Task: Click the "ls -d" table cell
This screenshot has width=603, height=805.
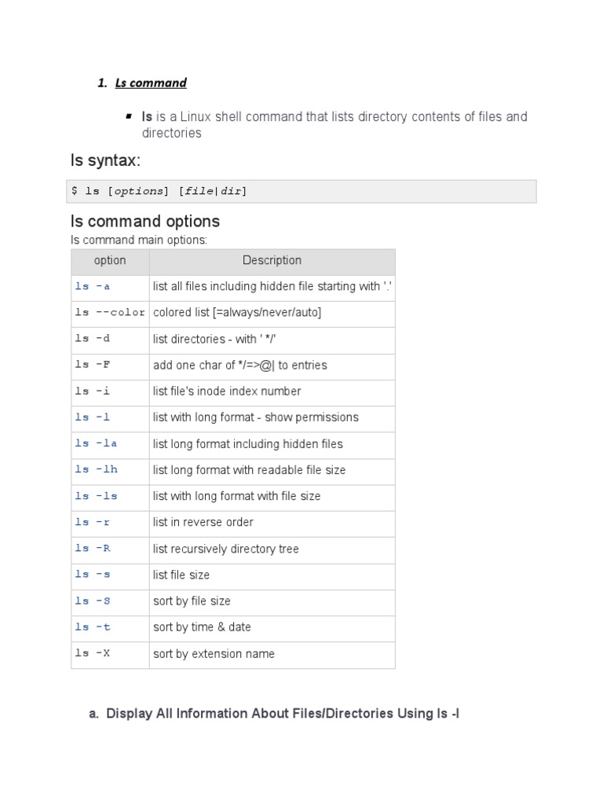Action: [x=93, y=340]
